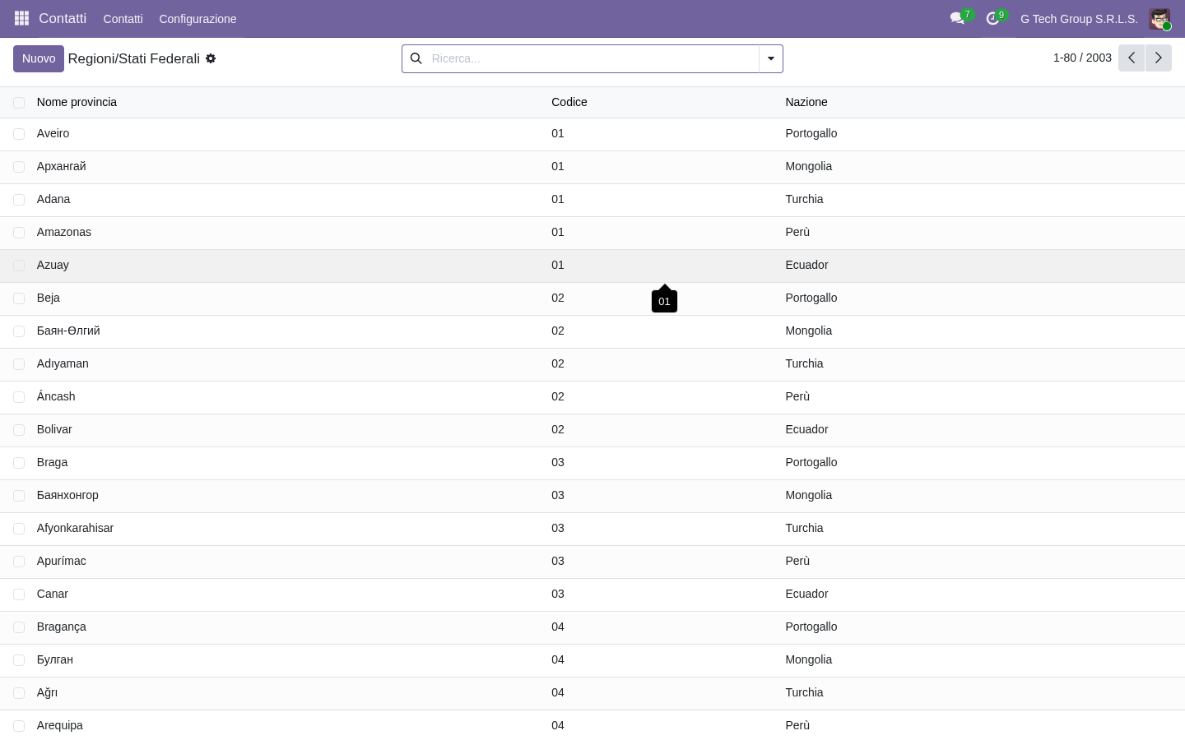Screen dimensions: 1185x740
Task: Open the Ağrı record
Action: (x=47, y=692)
